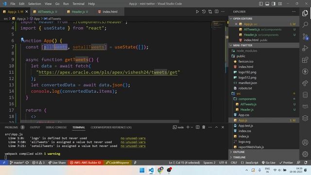This screenshot has height=175, width=311.
Task: Open the File menu
Action: (13, 4)
